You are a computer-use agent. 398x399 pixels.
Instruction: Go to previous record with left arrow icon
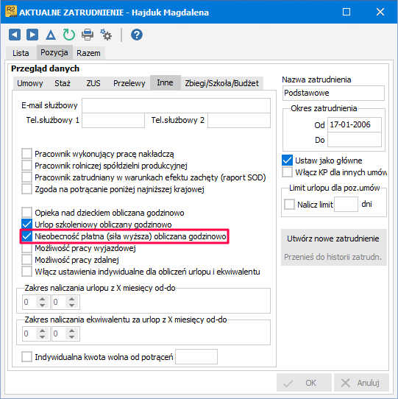pos(15,35)
